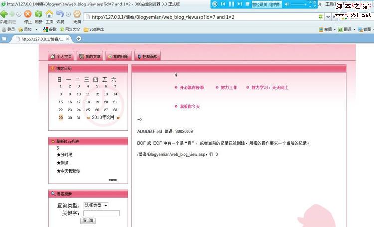Viewport: 374px width, 227px height.
Task: Open the 工具 menu
Action: click(330, 4)
